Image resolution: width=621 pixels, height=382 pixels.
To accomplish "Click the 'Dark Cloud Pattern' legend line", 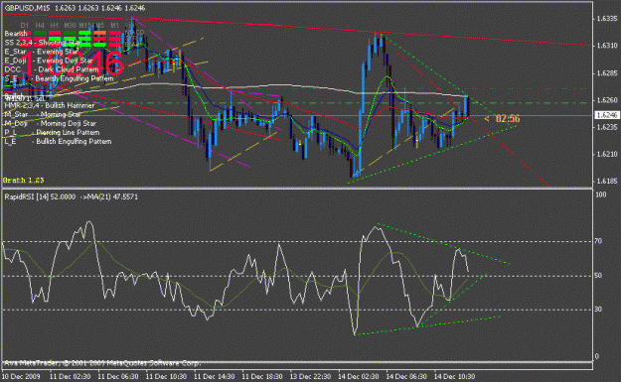I will [x=51, y=69].
